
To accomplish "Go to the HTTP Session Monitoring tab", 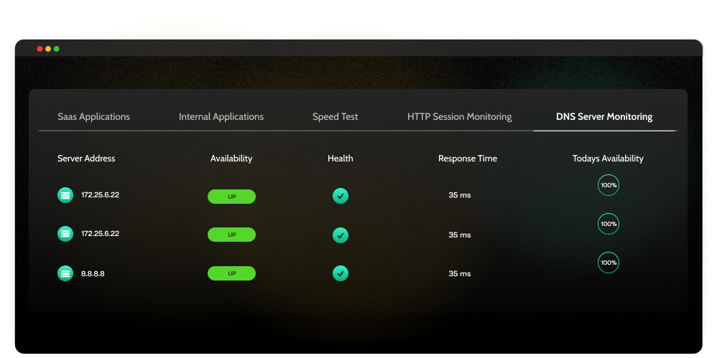I will [x=460, y=116].
